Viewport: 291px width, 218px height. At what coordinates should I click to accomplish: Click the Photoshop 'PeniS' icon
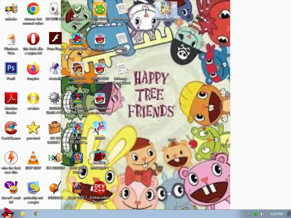11,68
